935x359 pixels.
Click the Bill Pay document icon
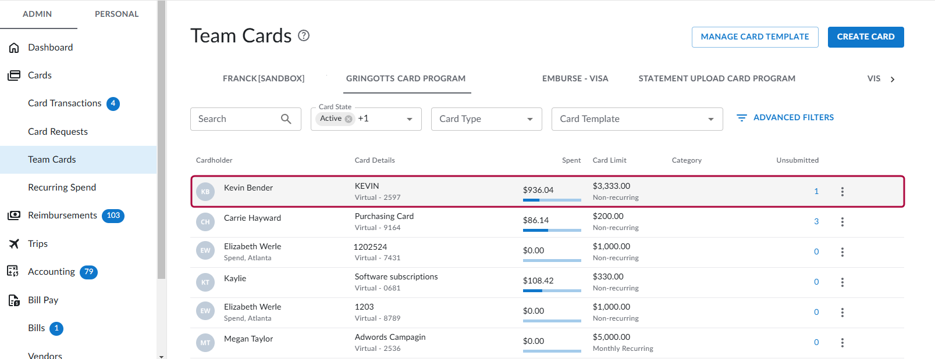14,300
